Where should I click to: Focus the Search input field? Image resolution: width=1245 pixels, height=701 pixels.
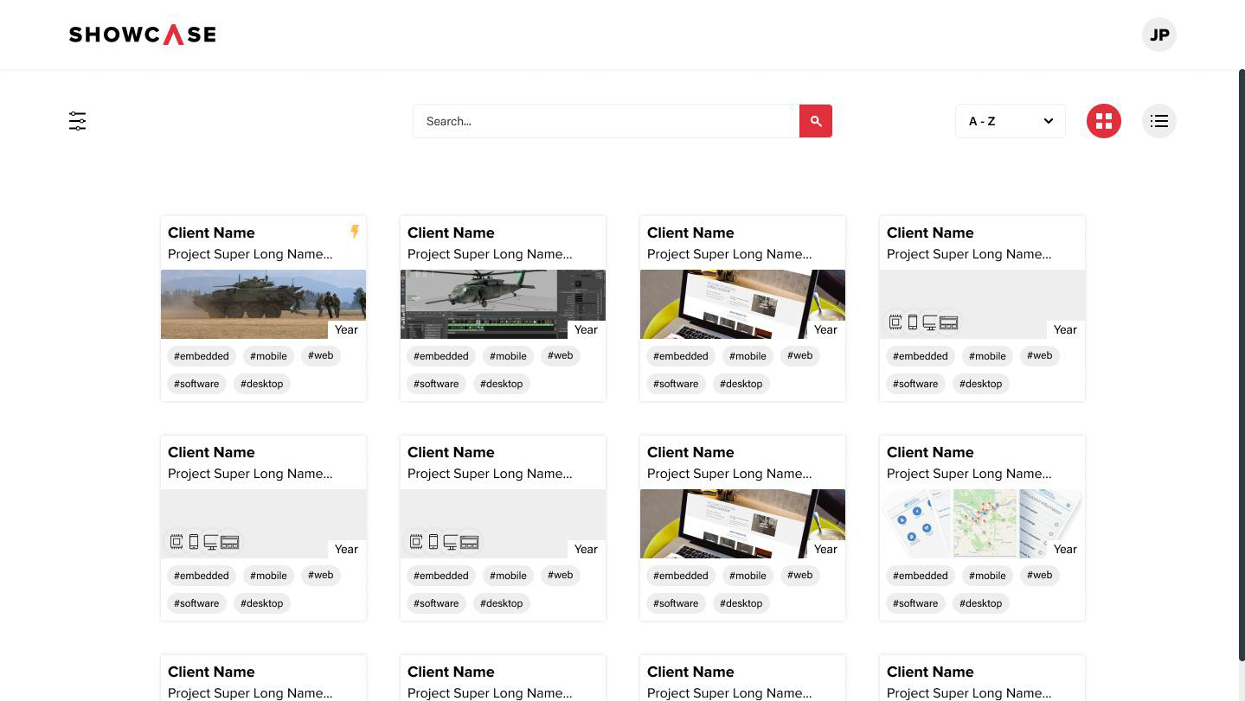tap(606, 121)
